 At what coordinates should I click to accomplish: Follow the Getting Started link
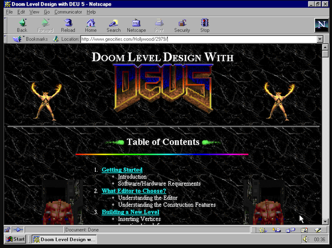(x=122, y=170)
